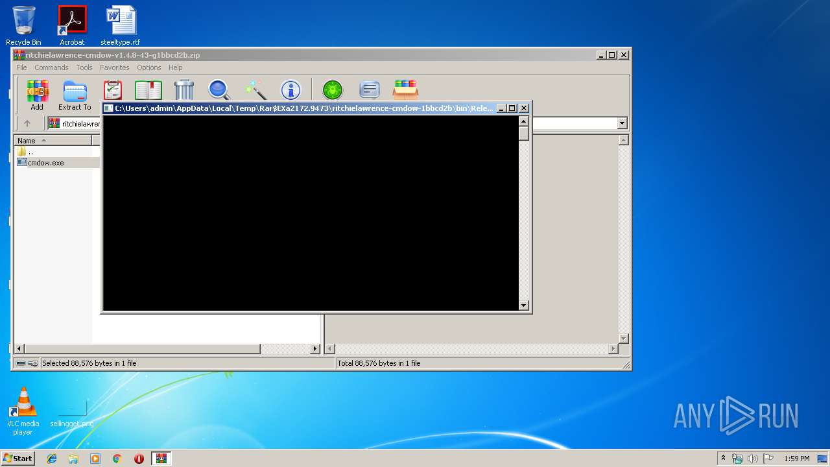Screen dimensions: 830x467
Task: Open the File menu
Action: 21,67
